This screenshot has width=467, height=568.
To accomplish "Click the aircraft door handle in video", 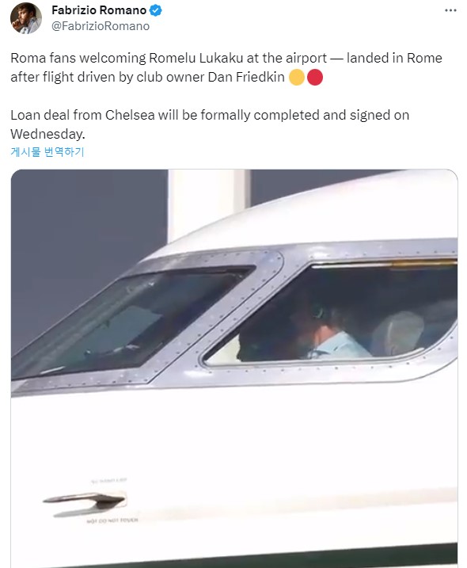I will click(x=85, y=500).
